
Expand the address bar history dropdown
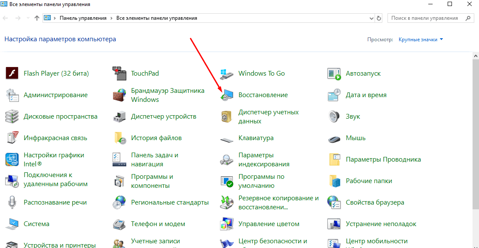[372, 18]
